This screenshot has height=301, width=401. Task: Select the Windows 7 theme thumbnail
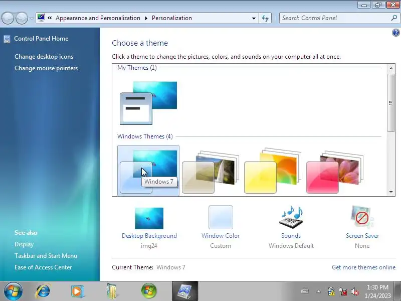coord(148,171)
